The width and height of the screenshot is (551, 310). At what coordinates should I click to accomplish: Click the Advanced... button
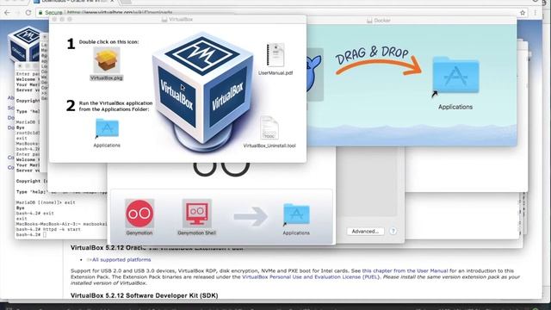[x=365, y=232]
